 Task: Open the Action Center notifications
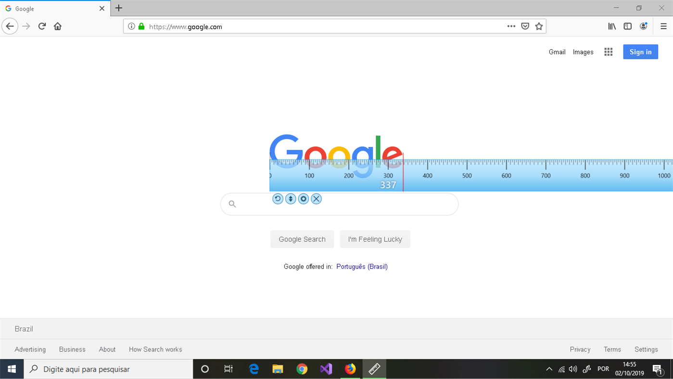pyautogui.click(x=658, y=369)
